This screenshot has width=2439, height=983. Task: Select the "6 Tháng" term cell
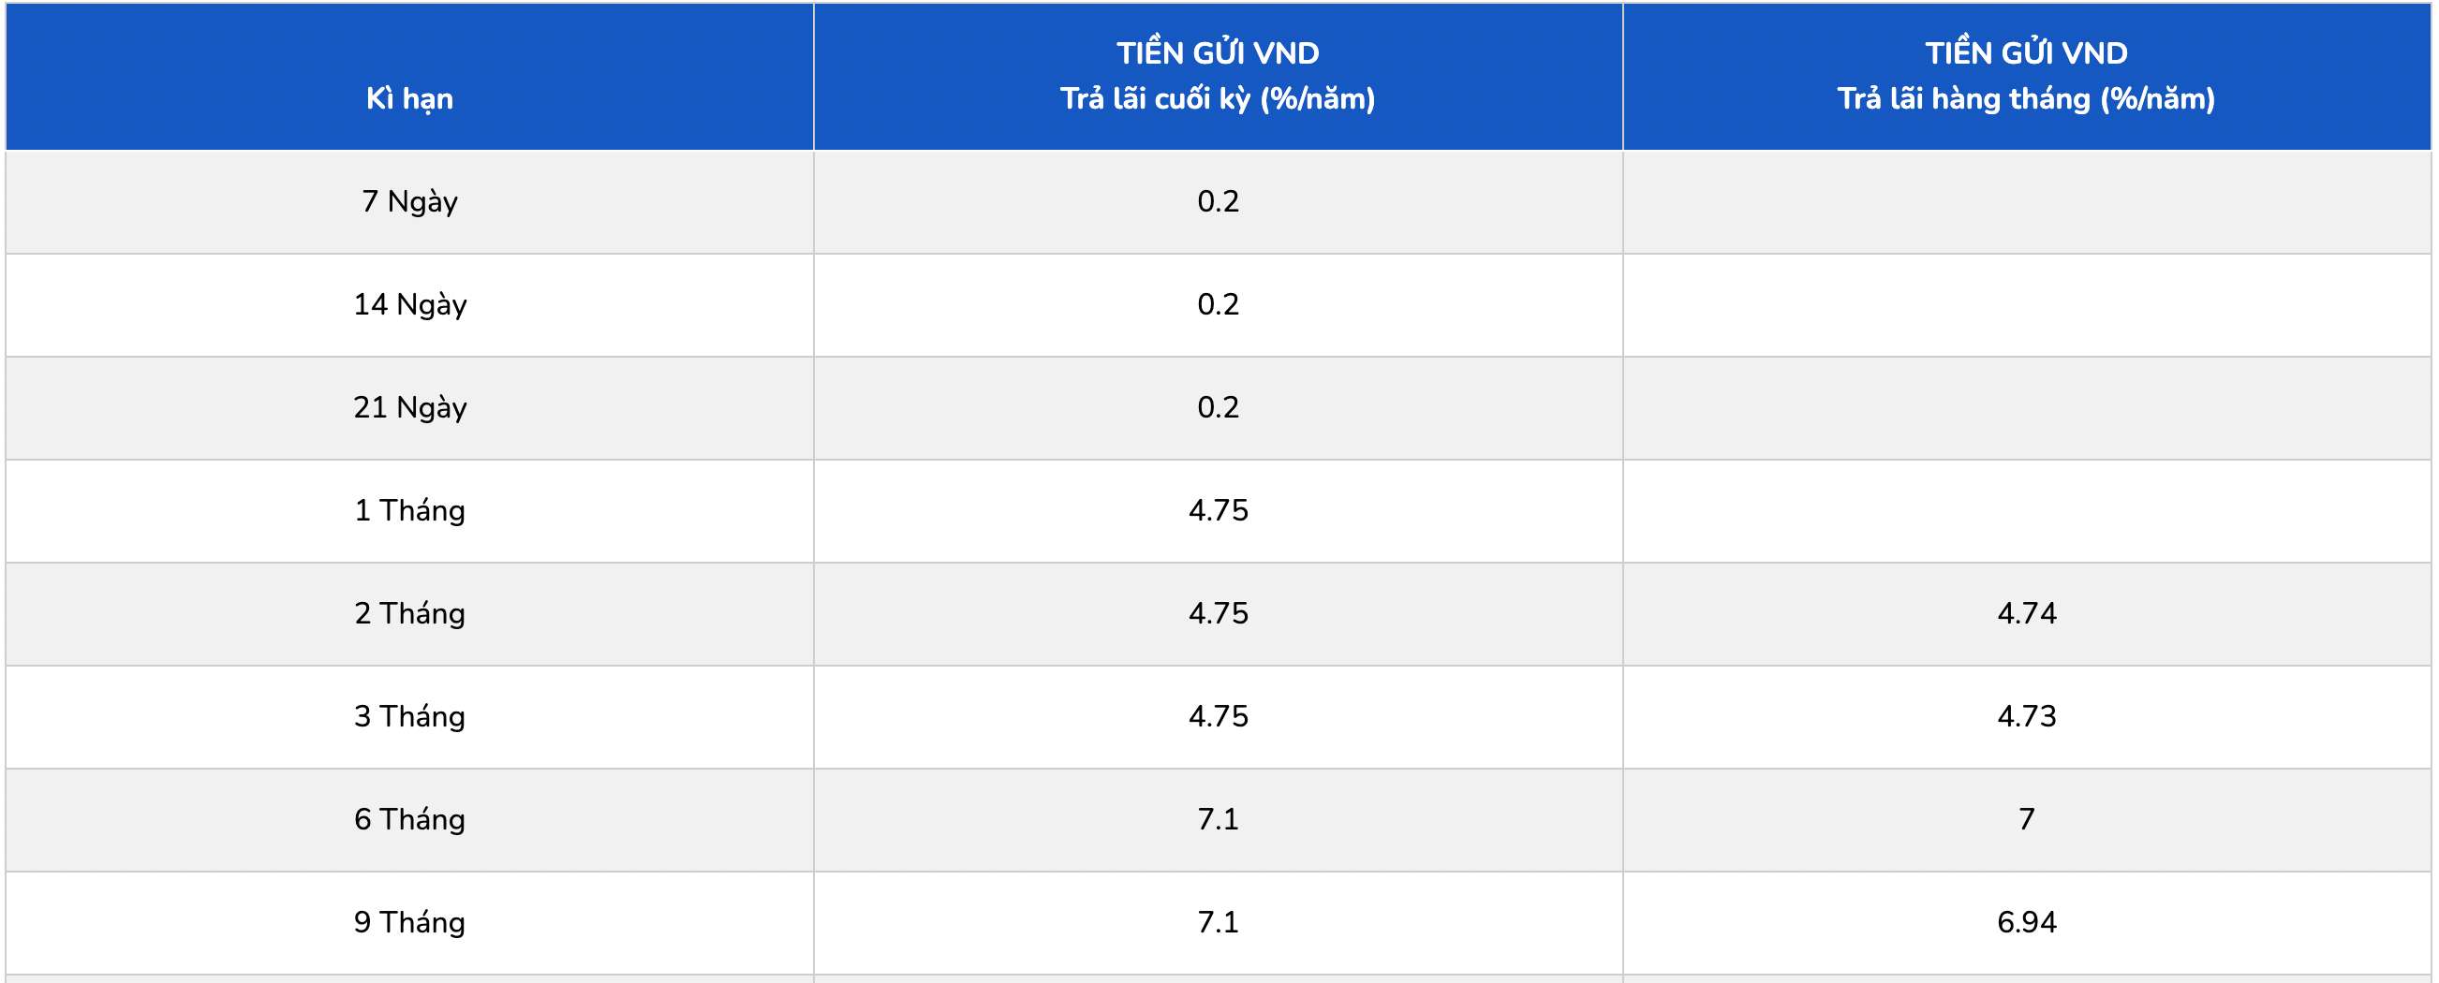(409, 819)
